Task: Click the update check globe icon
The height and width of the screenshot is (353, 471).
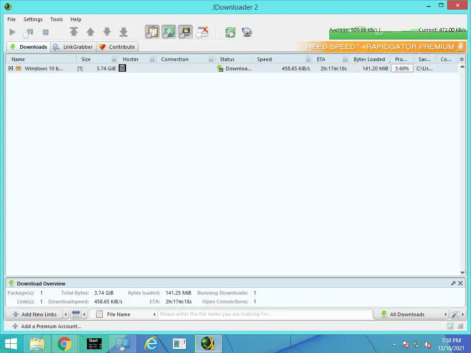Action: [x=247, y=32]
